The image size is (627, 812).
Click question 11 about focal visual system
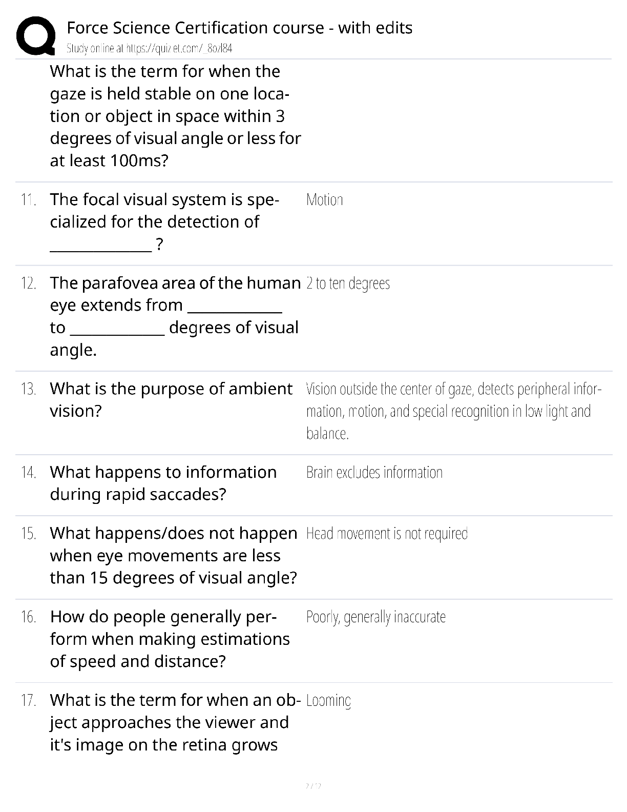(164, 221)
